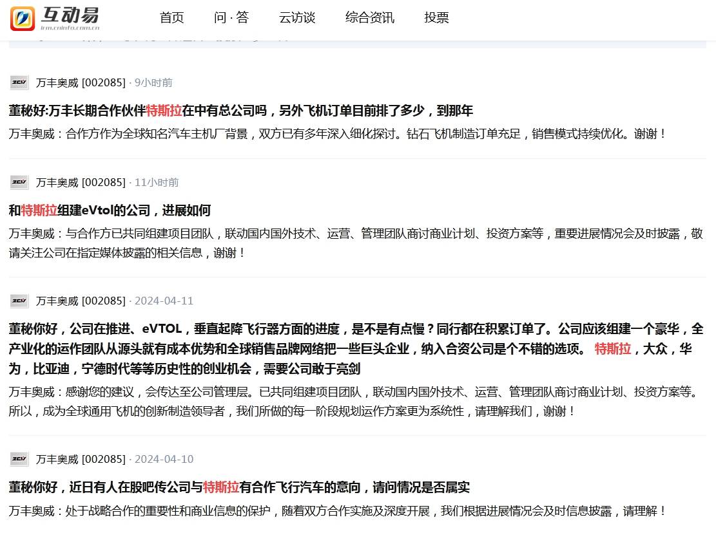The height and width of the screenshot is (533, 716).
Task: Click the reply mentioning 钻石飞机制造订单充足
Action: 338,134
